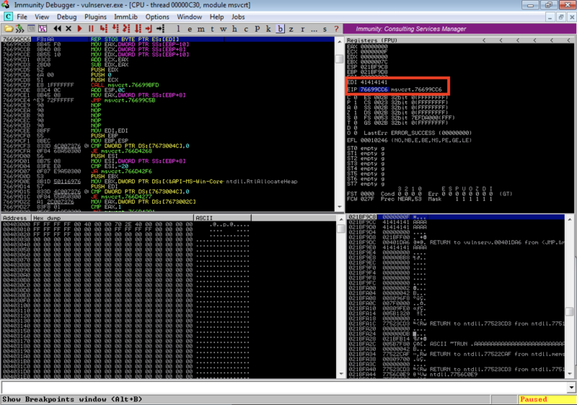The height and width of the screenshot is (405, 577).
Task: Open Memory map with 'm' button
Action: coord(201,29)
